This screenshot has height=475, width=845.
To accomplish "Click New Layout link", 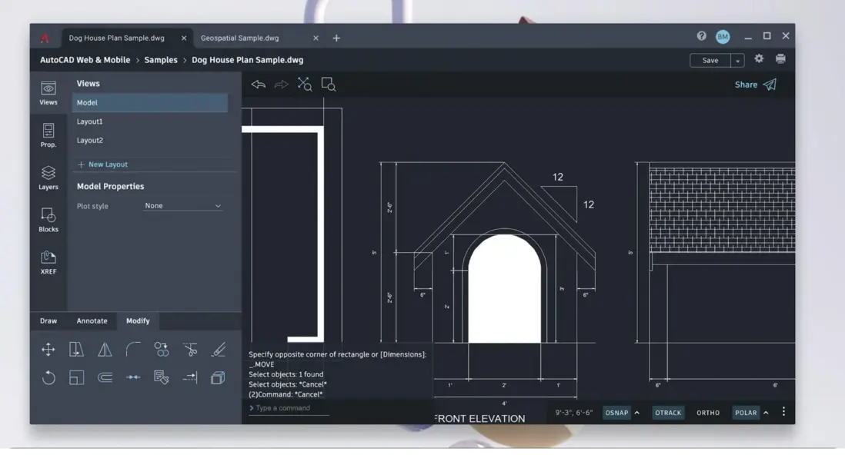I will [107, 164].
